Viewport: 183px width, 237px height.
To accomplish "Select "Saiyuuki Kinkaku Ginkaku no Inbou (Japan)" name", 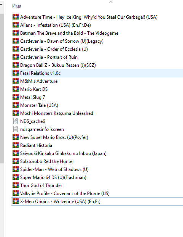I will coord(63,153).
